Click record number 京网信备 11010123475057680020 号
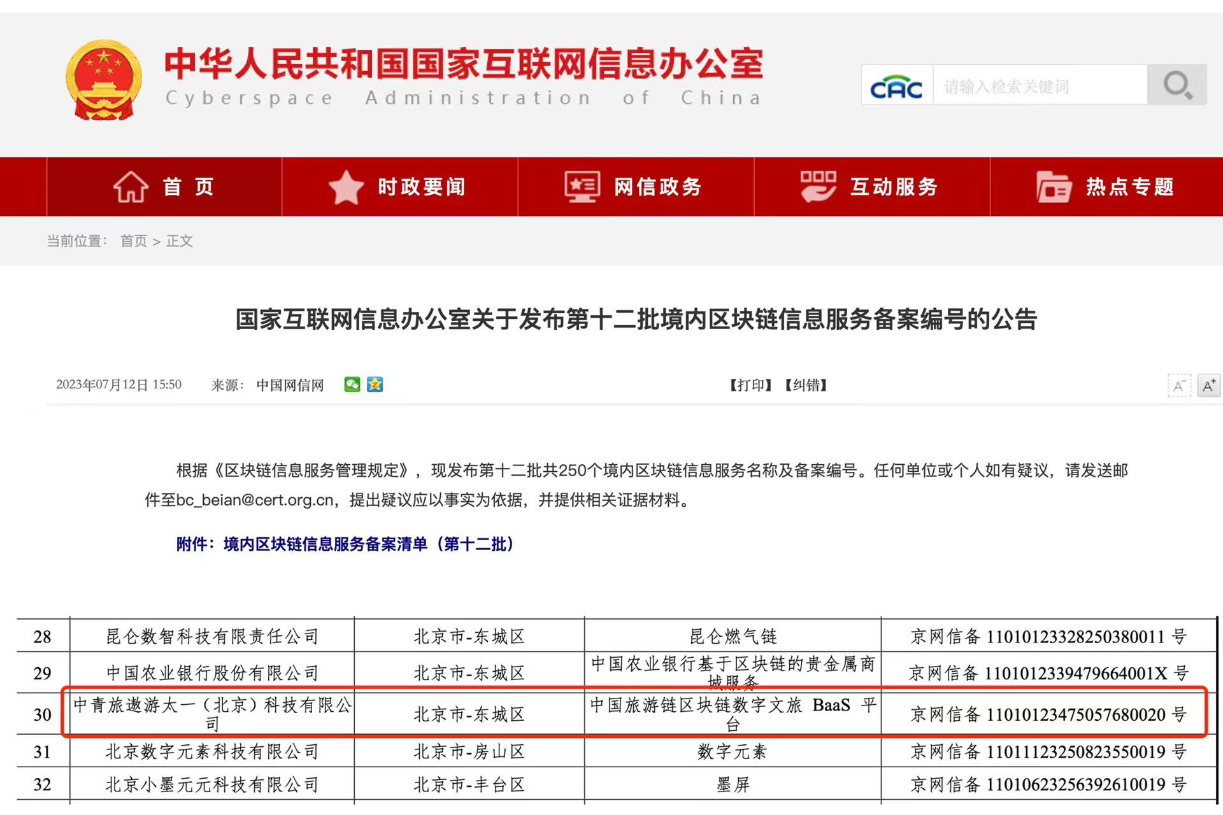The height and width of the screenshot is (815, 1223). (x=1048, y=714)
